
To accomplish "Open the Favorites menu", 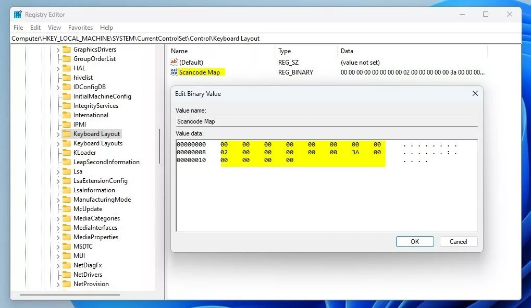I will tap(80, 27).
